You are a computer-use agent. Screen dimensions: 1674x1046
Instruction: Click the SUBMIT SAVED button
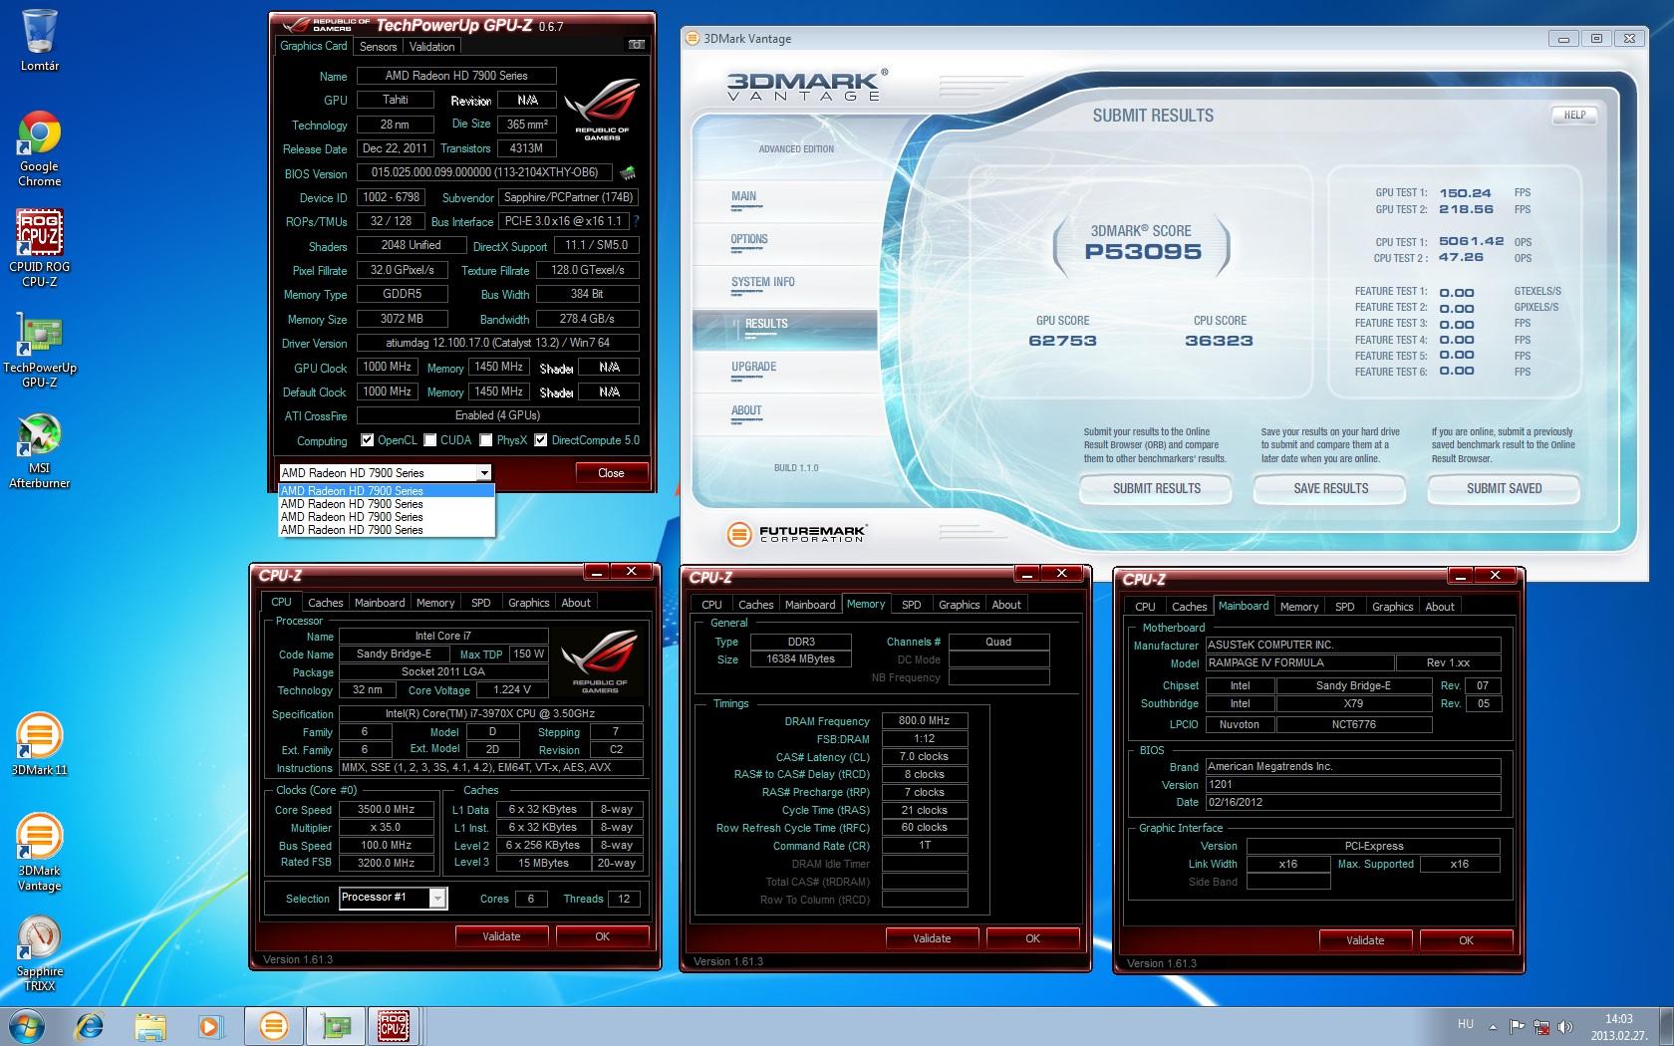[x=1504, y=489]
